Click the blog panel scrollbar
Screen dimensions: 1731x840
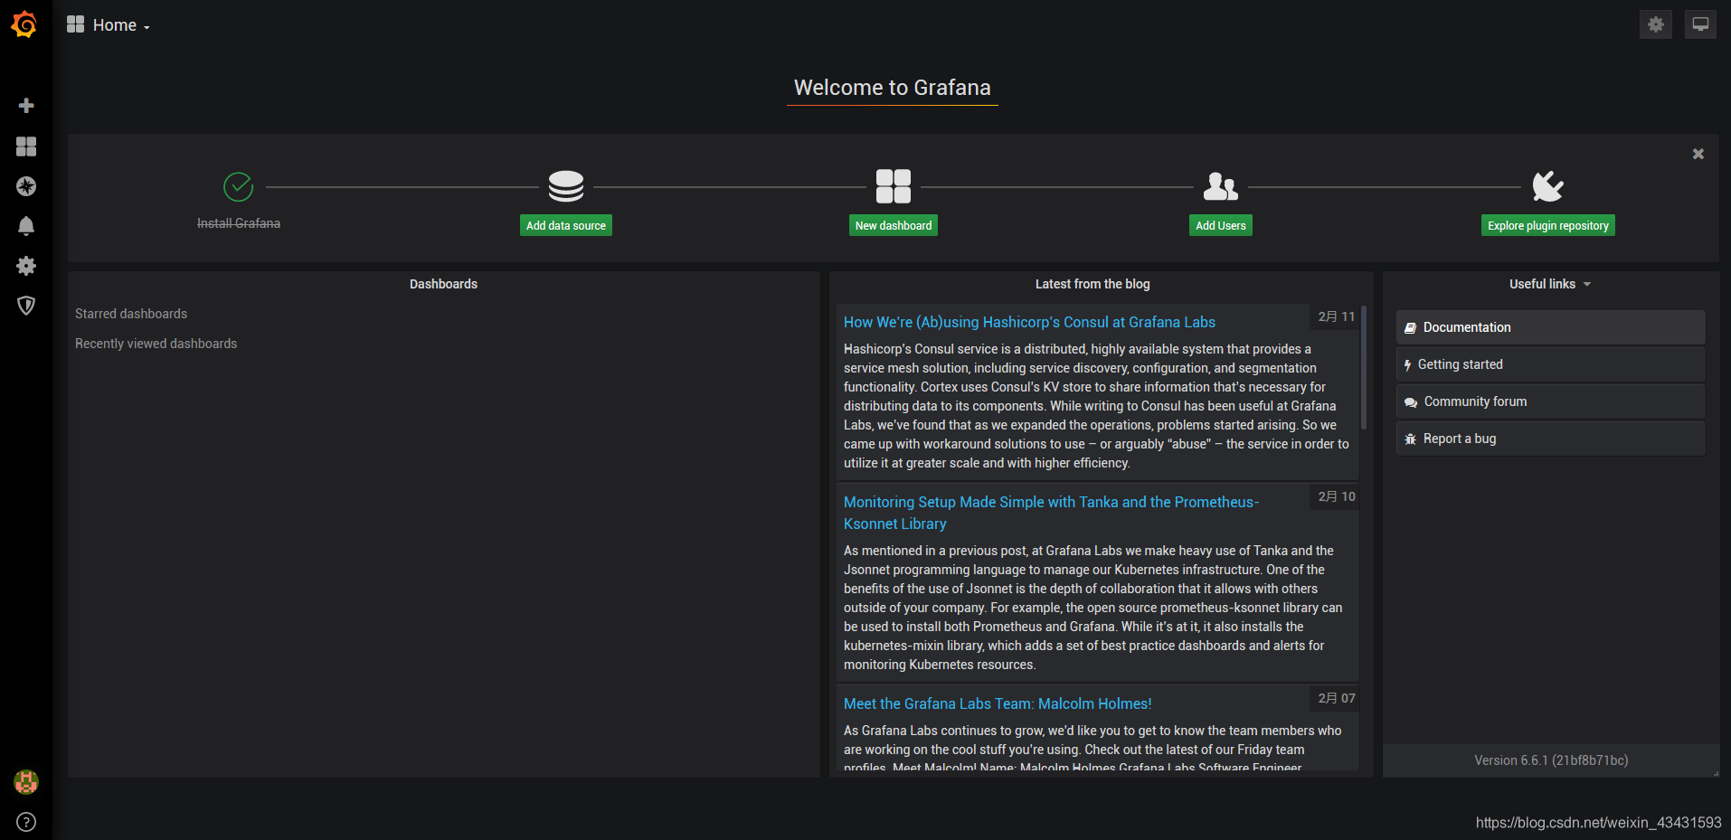pos(1364,366)
